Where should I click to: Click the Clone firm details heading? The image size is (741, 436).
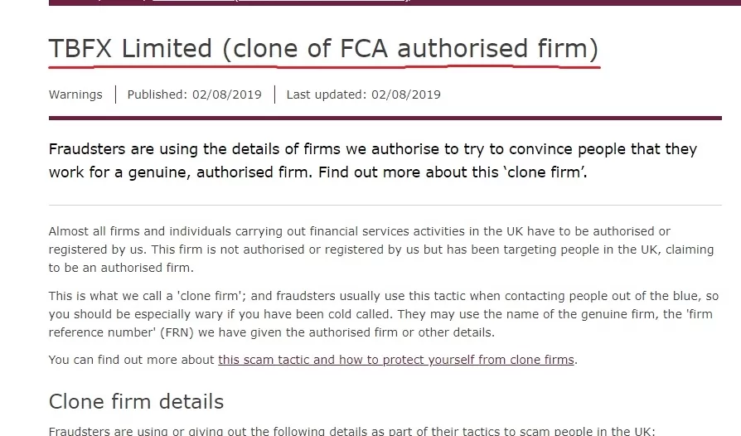point(136,401)
